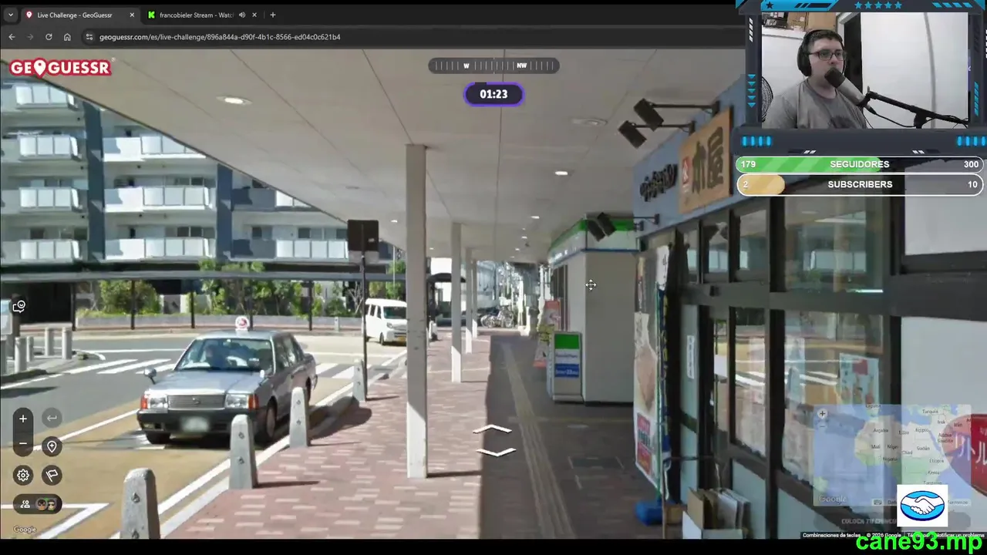The image size is (987, 555).
Task: Close the Live Challenge - GeoGuessr tab
Action: [132, 15]
